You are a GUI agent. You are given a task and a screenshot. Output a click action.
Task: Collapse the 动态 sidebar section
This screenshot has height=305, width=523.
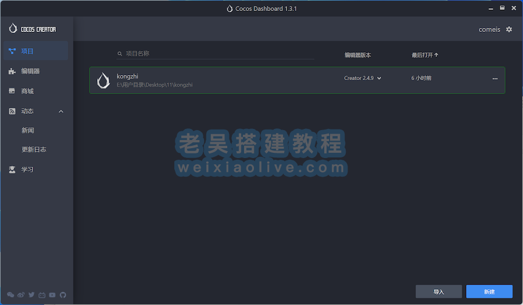pyautogui.click(x=61, y=112)
